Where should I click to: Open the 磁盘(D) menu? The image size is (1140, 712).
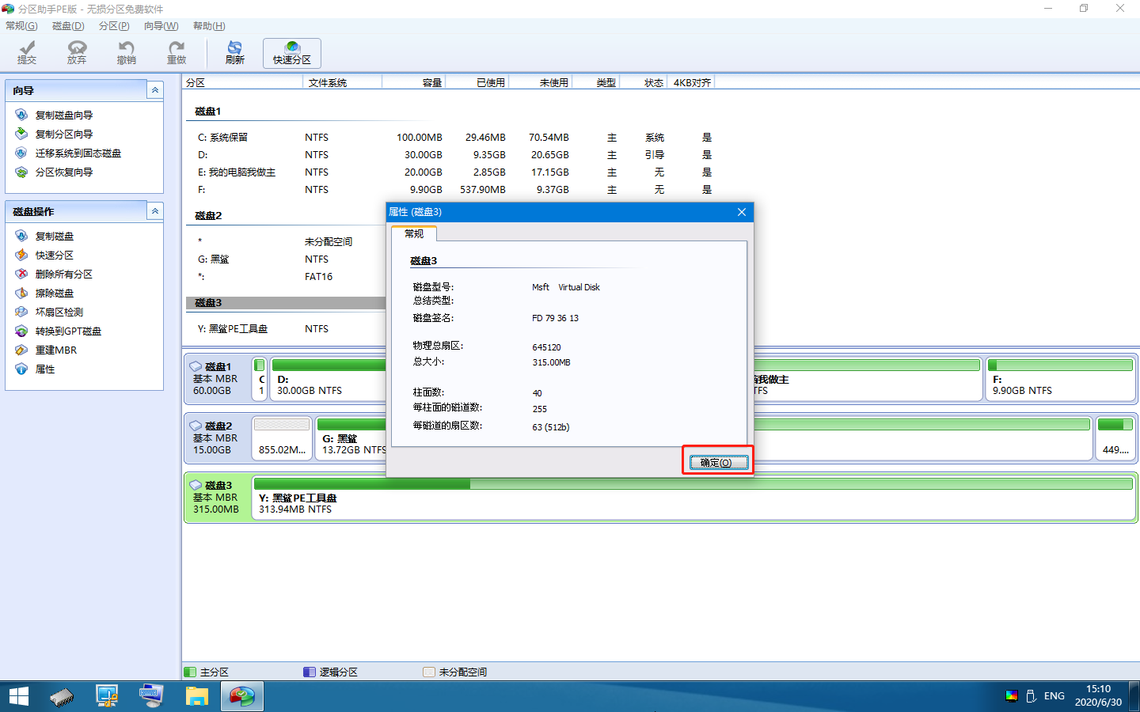(68, 26)
